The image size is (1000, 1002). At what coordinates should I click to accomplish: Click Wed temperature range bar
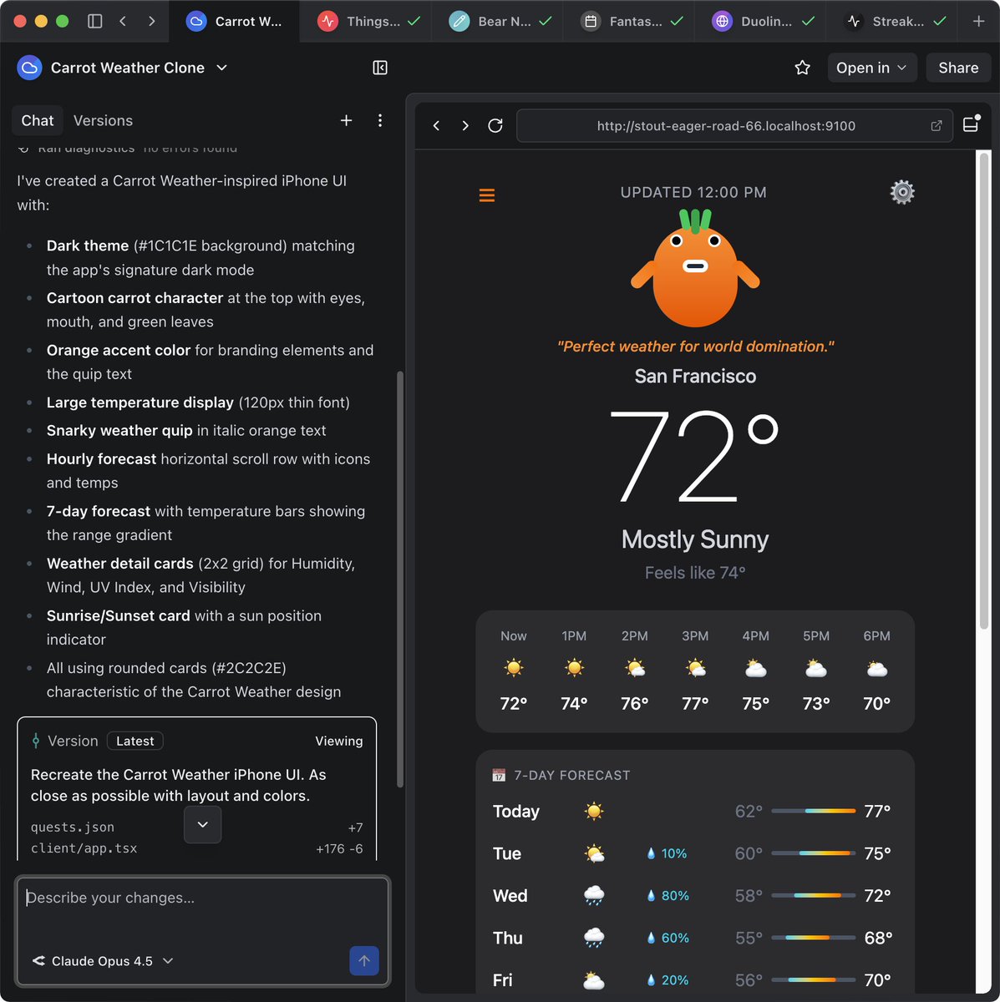coord(814,895)
